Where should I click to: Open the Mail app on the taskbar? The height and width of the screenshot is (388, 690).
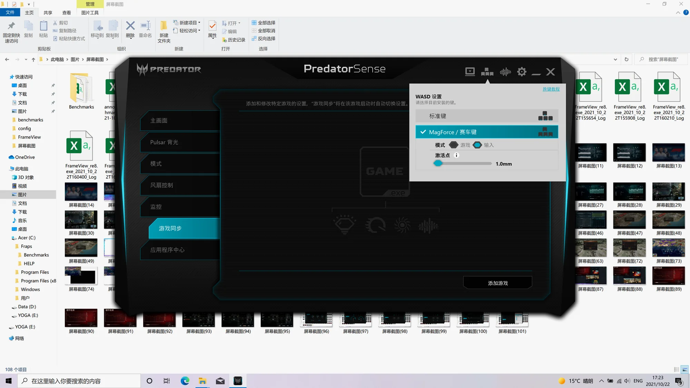click(x=220, y=381)
